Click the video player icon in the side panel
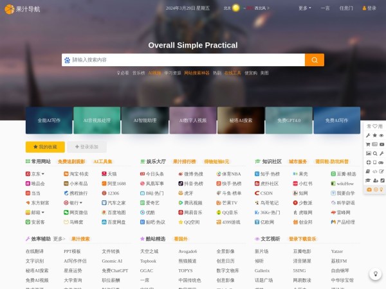386x289 pixels. pyautogui.click(x=381, y=144)
